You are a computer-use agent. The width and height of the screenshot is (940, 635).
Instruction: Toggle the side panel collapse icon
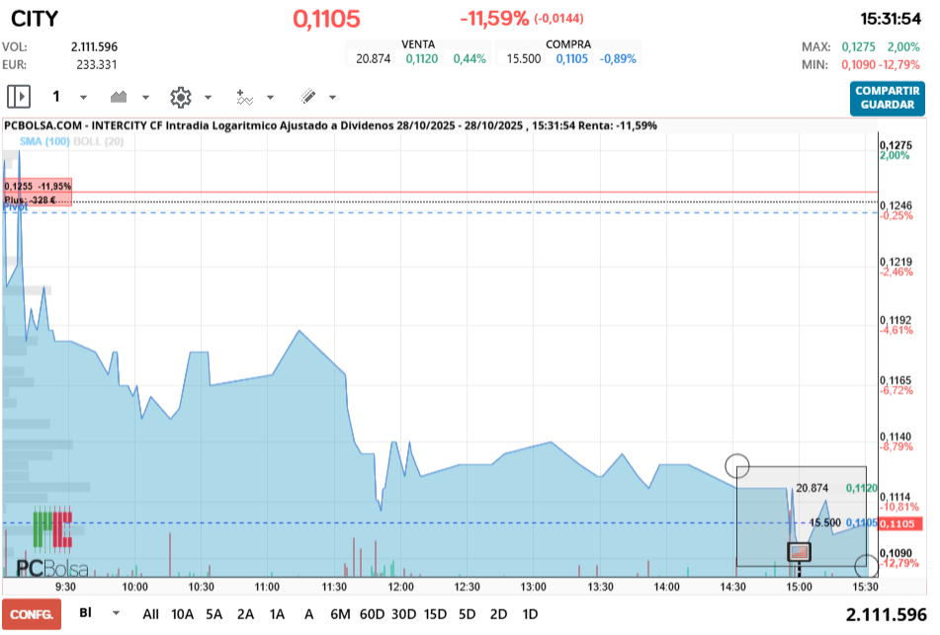coord(18,96)
